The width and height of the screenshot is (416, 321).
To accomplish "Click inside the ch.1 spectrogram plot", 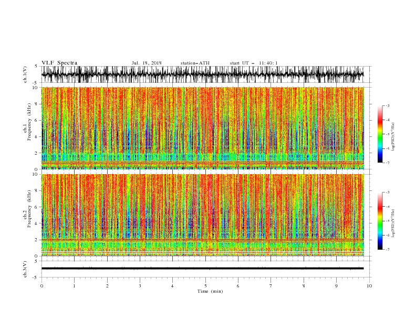I will coord(203,128).
